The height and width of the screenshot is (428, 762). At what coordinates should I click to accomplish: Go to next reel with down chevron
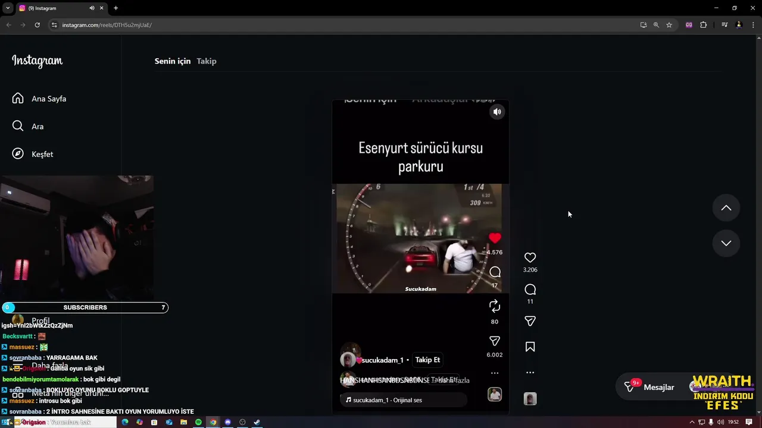point(726,243)
